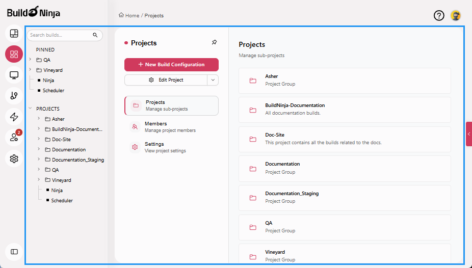Open the BuildNinja-Documentation project card
472x268 pixels.
[x=345, y=110]
